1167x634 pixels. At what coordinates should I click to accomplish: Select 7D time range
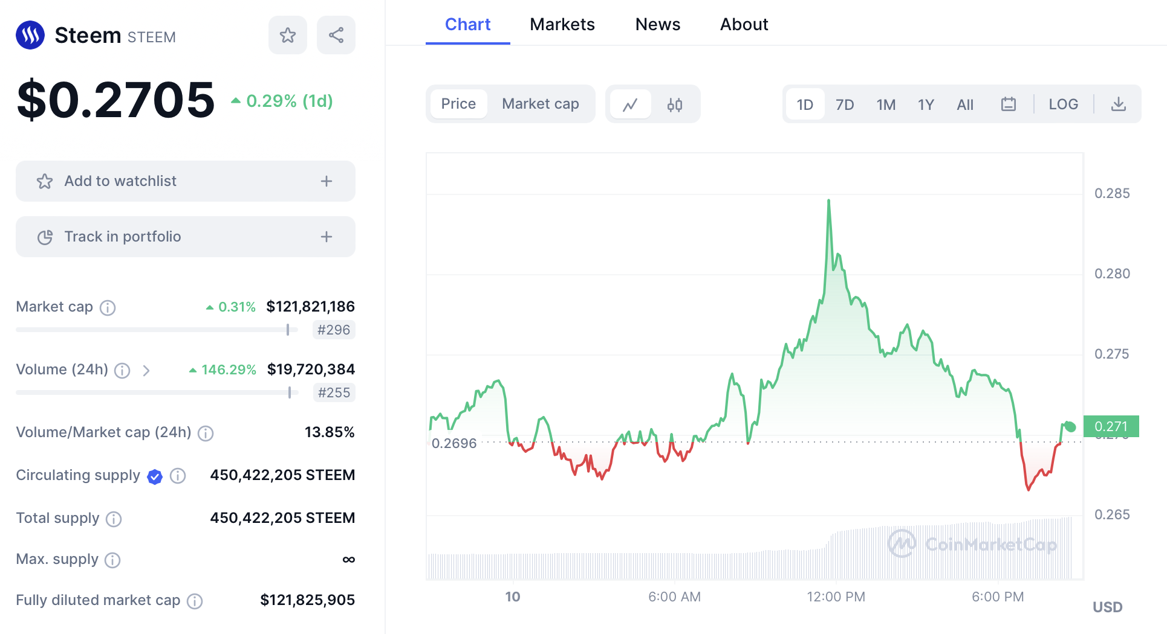pos(844,104)
